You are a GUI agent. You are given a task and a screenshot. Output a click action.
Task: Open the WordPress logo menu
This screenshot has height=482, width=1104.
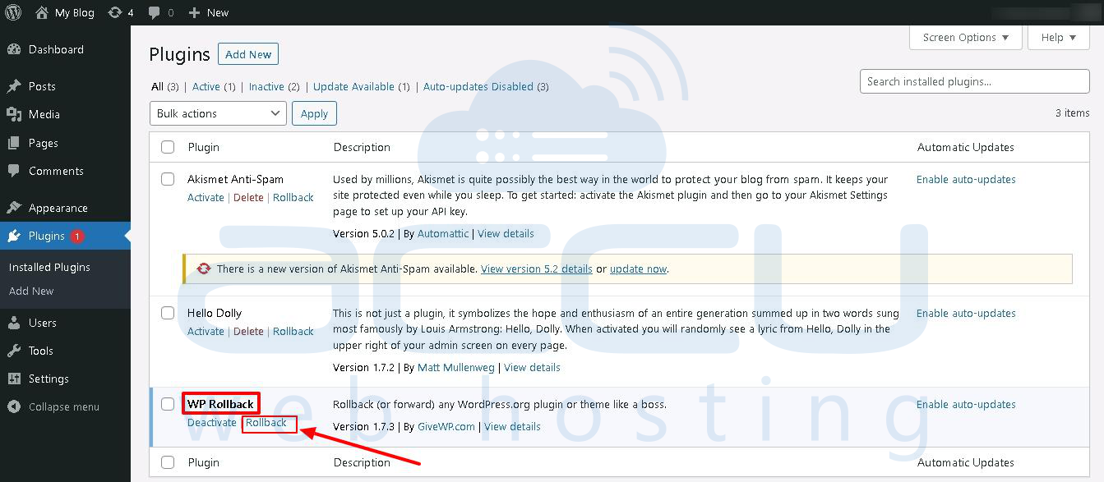point(12,12)
